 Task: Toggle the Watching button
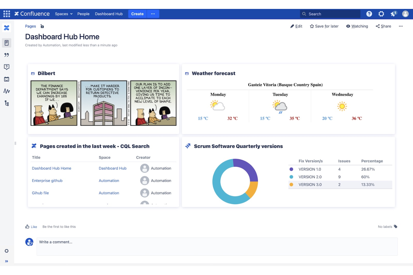pyautogui.click(x=357, y=26)
